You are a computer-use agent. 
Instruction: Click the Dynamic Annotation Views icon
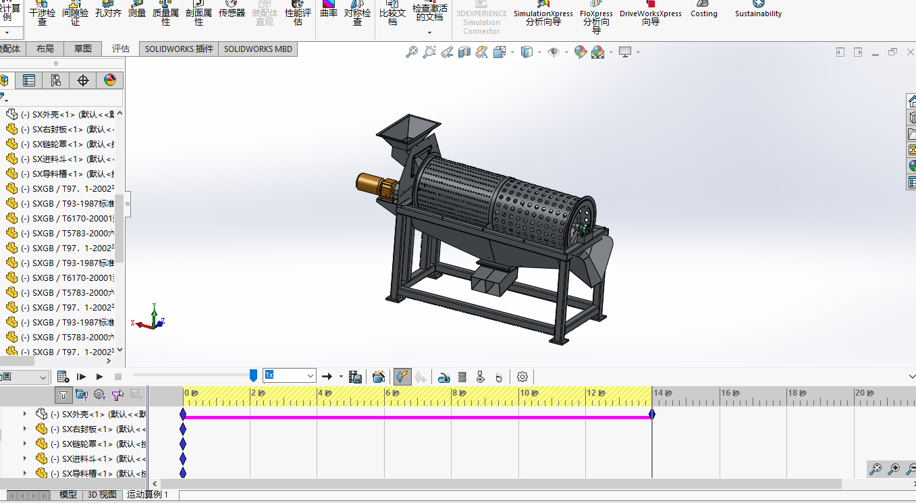click(x=481, y=52)
